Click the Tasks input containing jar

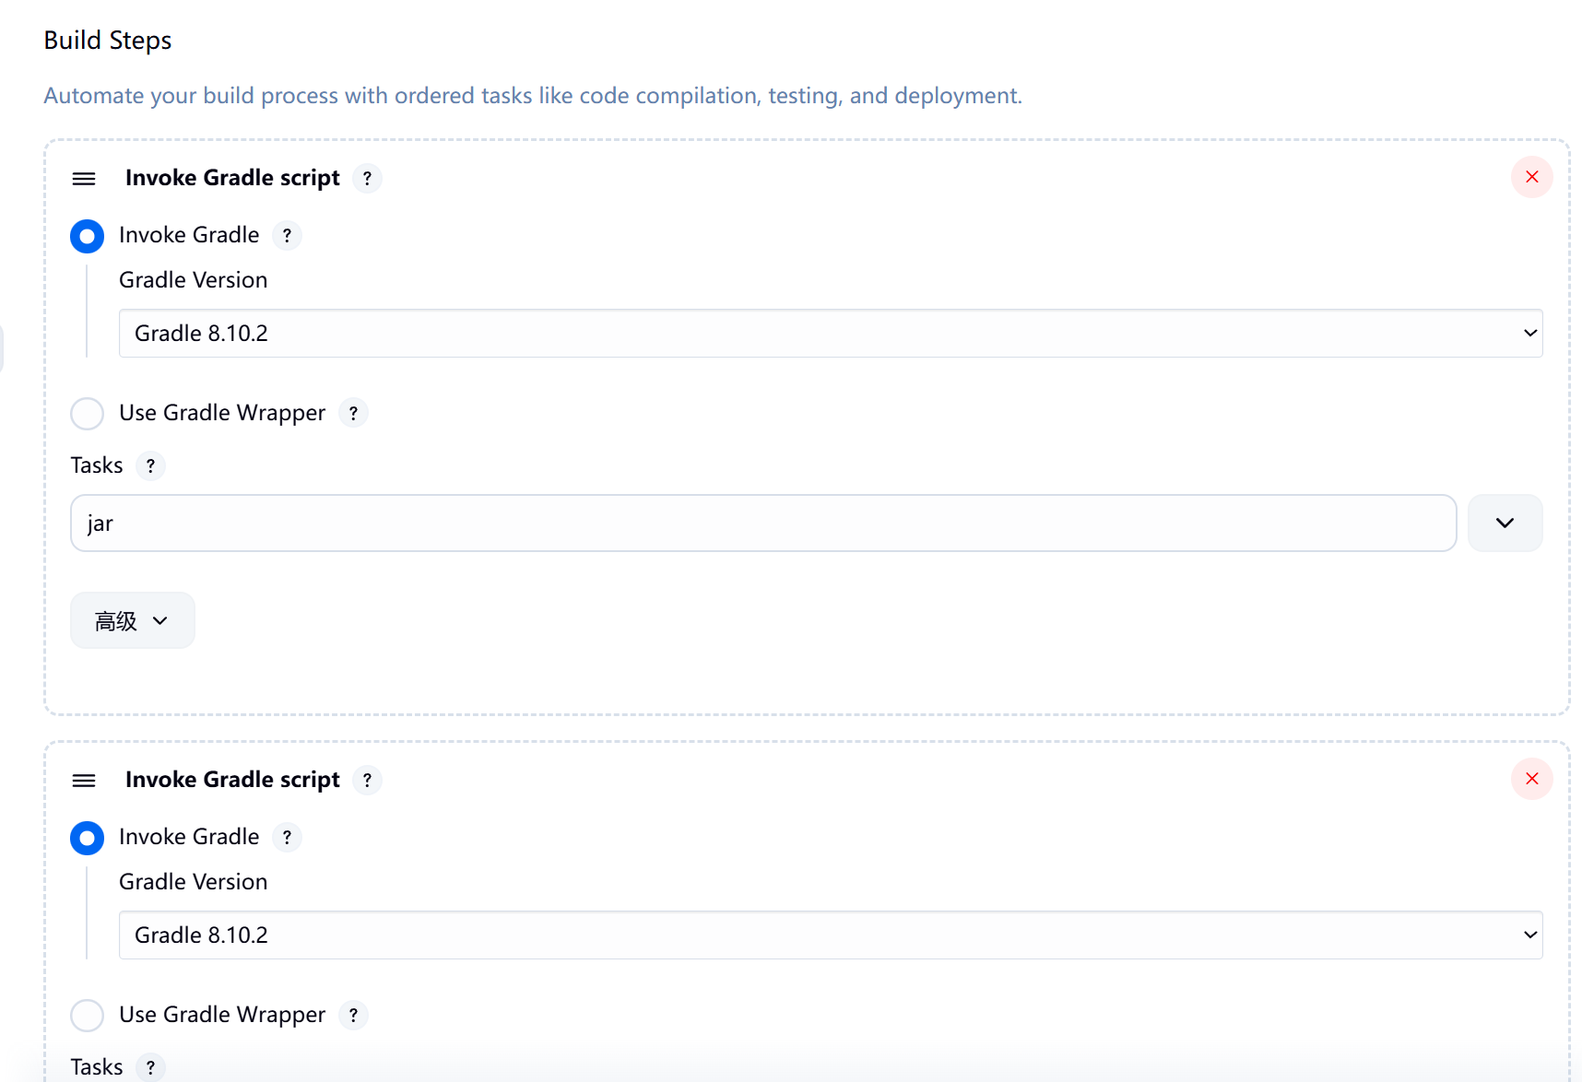coord(762,523)
